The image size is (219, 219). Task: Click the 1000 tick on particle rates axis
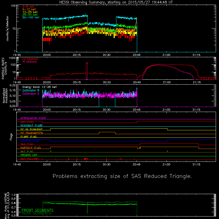point(12,58)
